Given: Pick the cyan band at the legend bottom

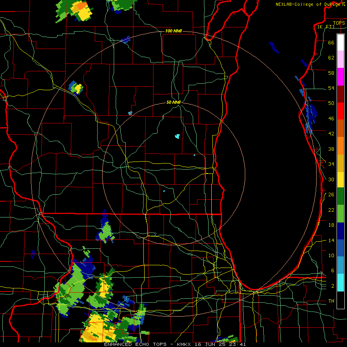Looking at the screenshot, I should 340,283.
